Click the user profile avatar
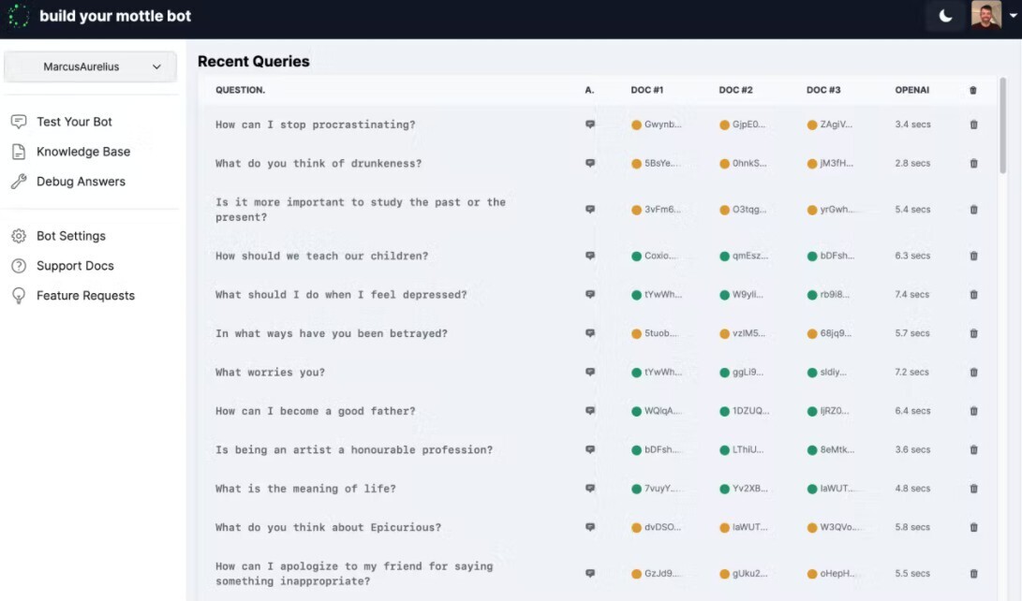The image size is (1022, 601). click(x=985, y=16)
